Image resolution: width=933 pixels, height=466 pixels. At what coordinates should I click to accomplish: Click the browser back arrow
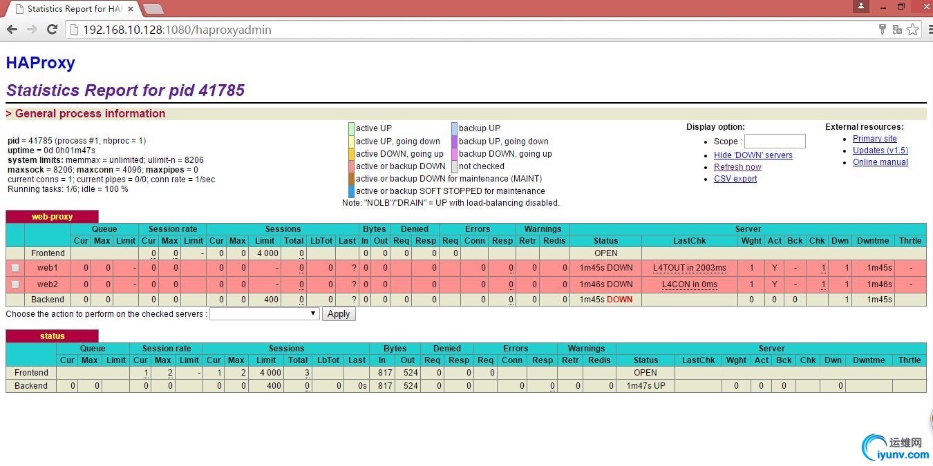coord(12,30)
